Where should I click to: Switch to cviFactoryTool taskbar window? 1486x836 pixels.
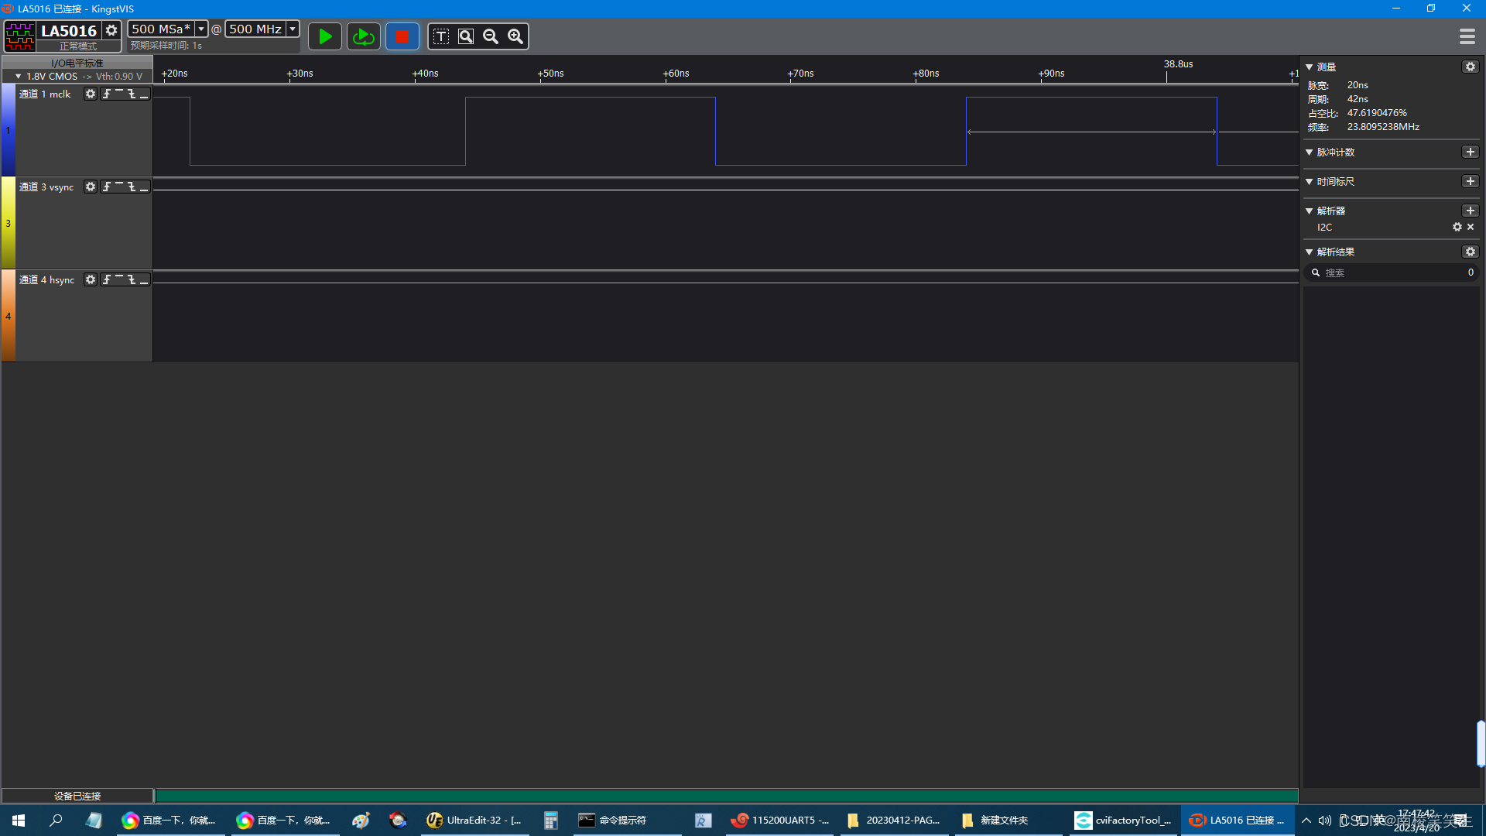(x=1124, y=820)
